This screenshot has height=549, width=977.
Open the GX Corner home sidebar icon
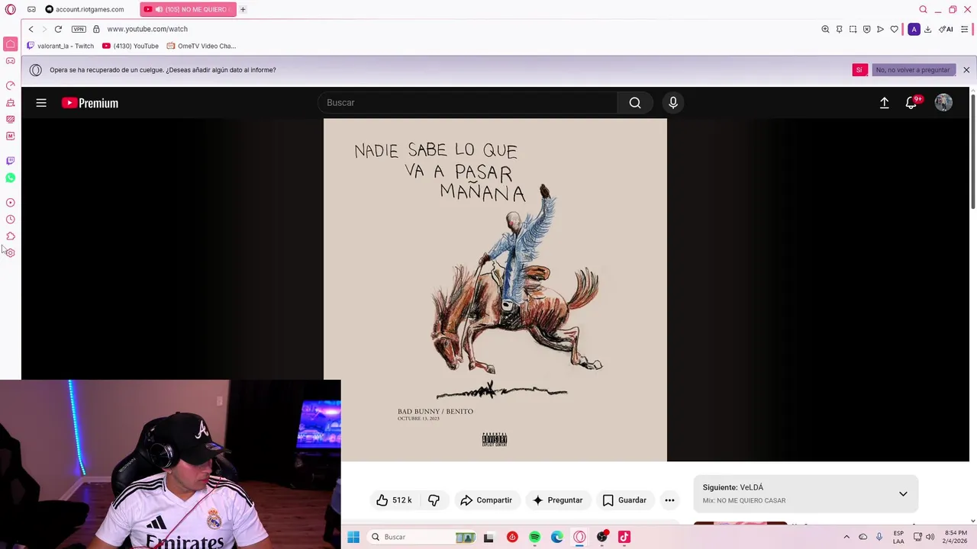10,44
